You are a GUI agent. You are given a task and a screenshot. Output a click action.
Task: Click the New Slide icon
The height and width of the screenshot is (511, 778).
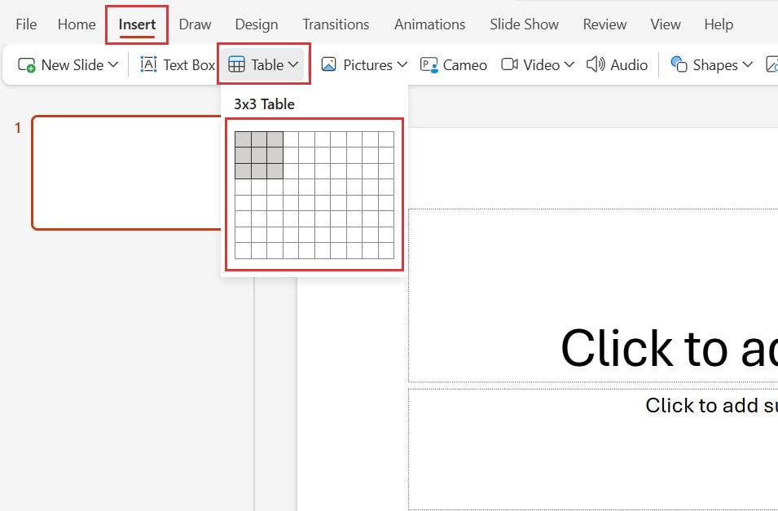(x=27, y=65)
